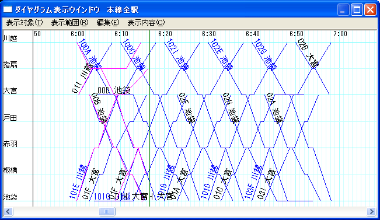
Task: Close the diagram window
Action: [x=370, y=10]
